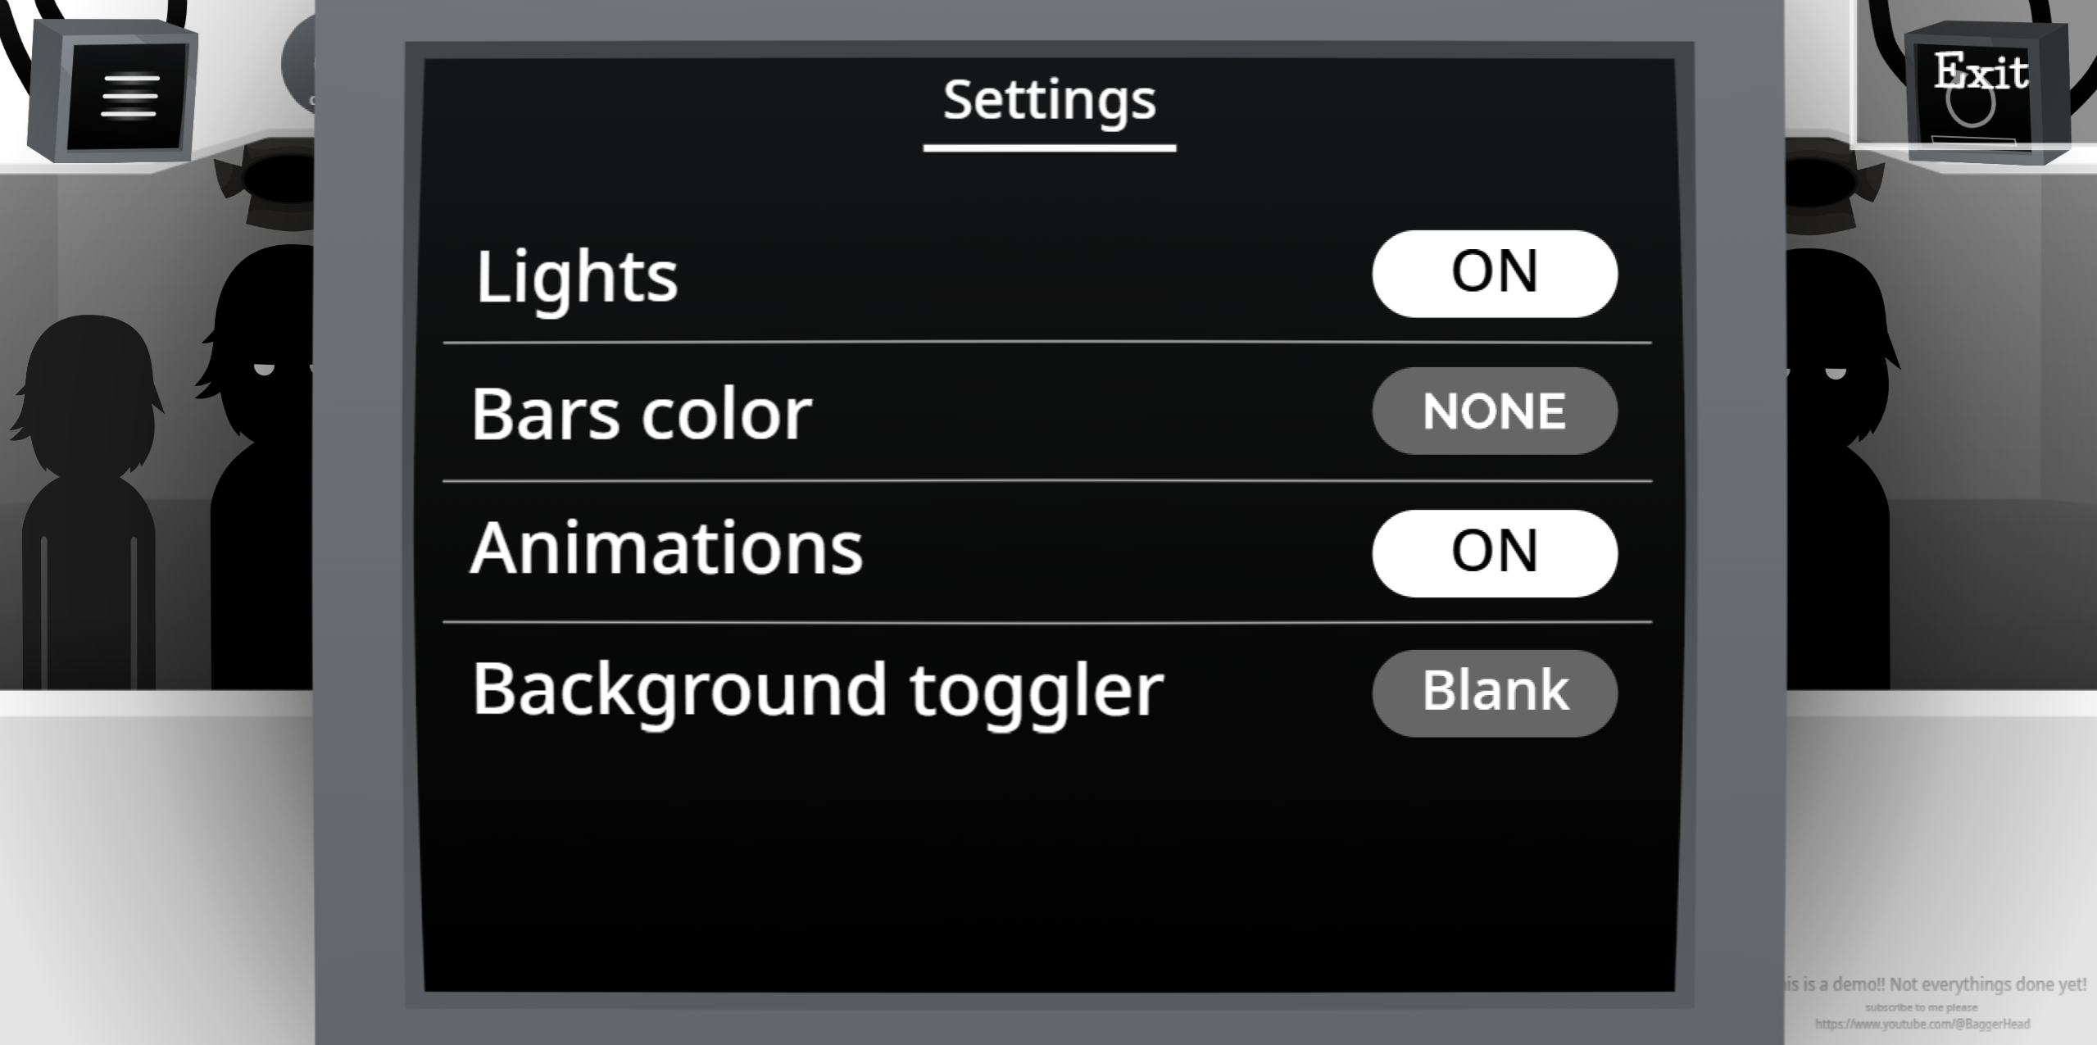Open the BaggerHead YouTube link
Screen dimensions: 2097x1045
coord(1922,1024)
